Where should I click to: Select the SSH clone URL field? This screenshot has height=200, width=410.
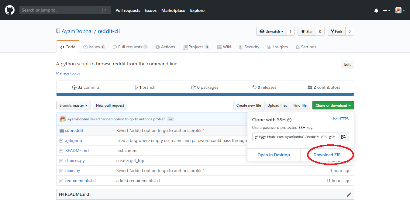(x=295, y=137)
